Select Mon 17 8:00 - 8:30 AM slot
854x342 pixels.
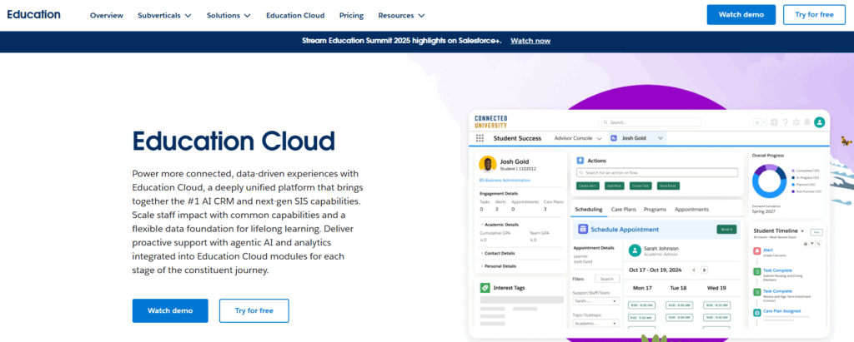coord(641,305)
